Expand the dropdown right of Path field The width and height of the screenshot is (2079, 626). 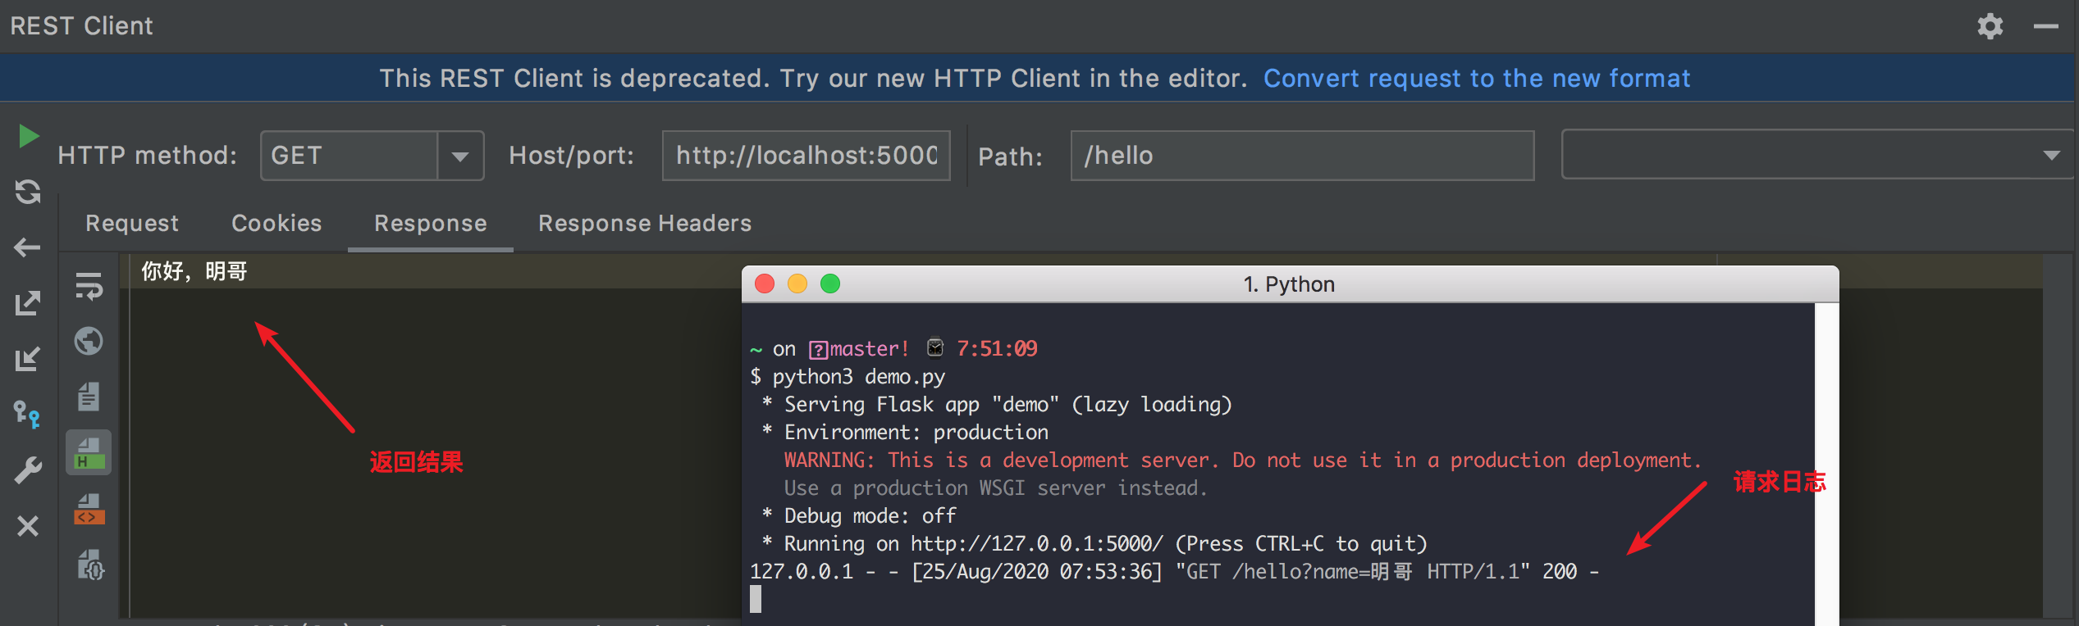[2051, 155]
